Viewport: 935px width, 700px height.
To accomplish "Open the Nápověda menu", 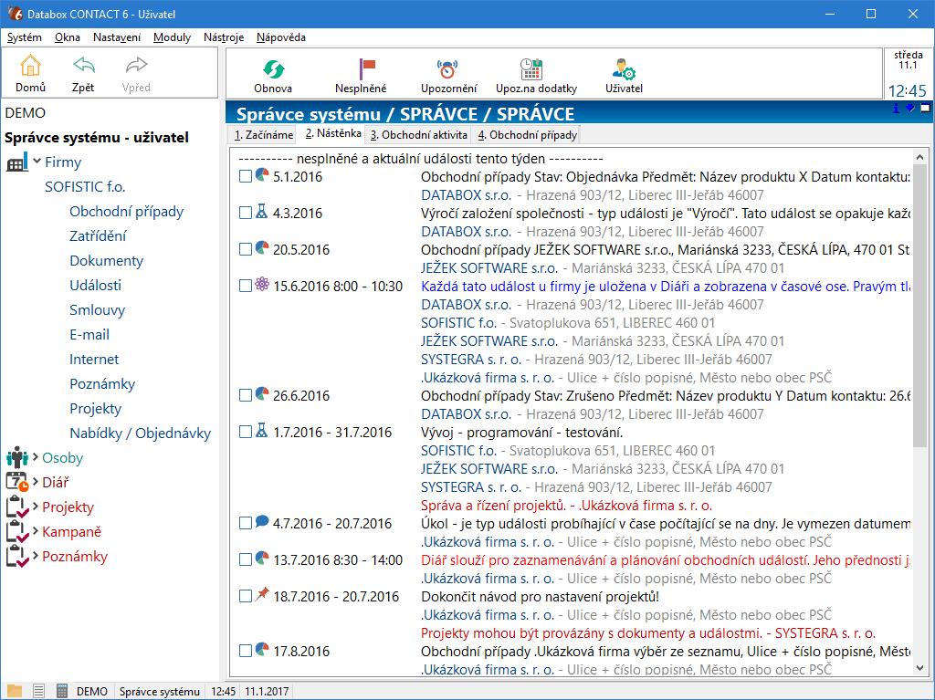I will (x=281, y=37).
